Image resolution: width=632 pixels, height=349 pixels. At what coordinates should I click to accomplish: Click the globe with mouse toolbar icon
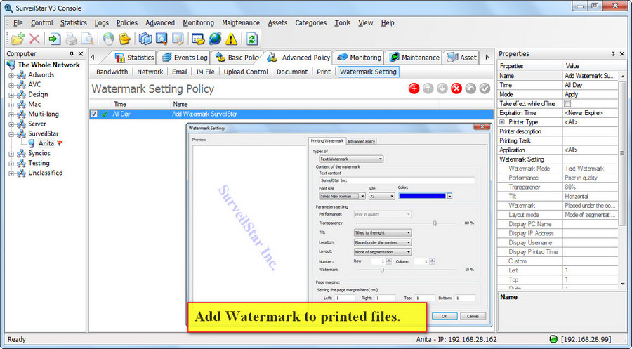point(108,39)
